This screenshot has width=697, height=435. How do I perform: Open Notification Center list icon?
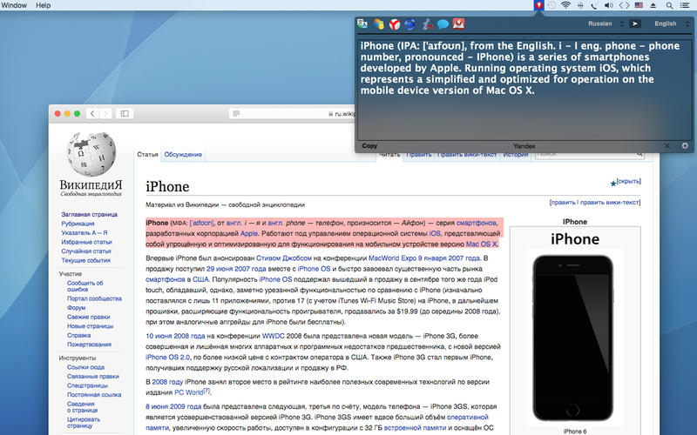coord(685,5)
